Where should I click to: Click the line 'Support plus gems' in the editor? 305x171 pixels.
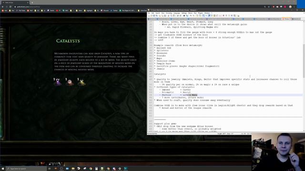(165, 123)
